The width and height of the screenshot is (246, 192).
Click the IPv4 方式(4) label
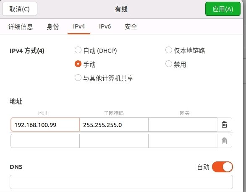(x=27, y=51)
